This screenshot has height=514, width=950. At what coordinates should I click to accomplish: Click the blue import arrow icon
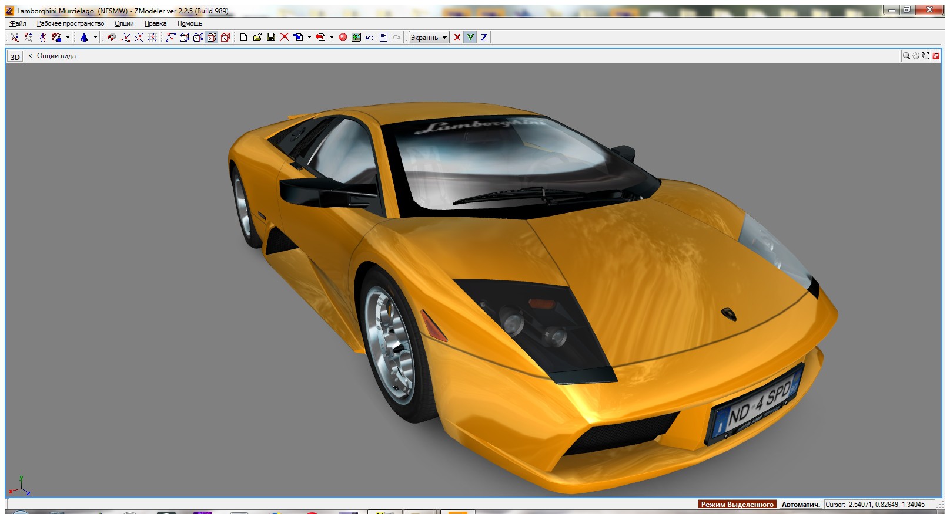pyautogui.click(x=299, y=37)
